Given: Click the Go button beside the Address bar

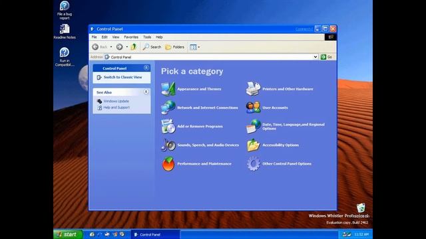Looking at the screenshot, I should (x=326, y=57).
